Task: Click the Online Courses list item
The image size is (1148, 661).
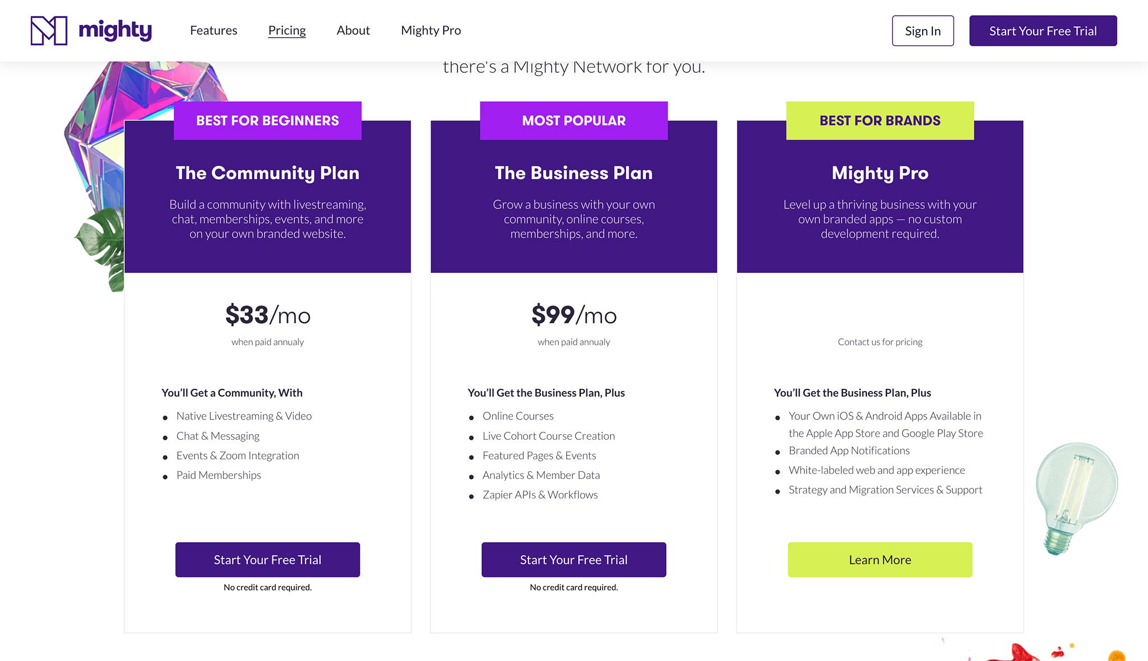Action: coord(517,416)
